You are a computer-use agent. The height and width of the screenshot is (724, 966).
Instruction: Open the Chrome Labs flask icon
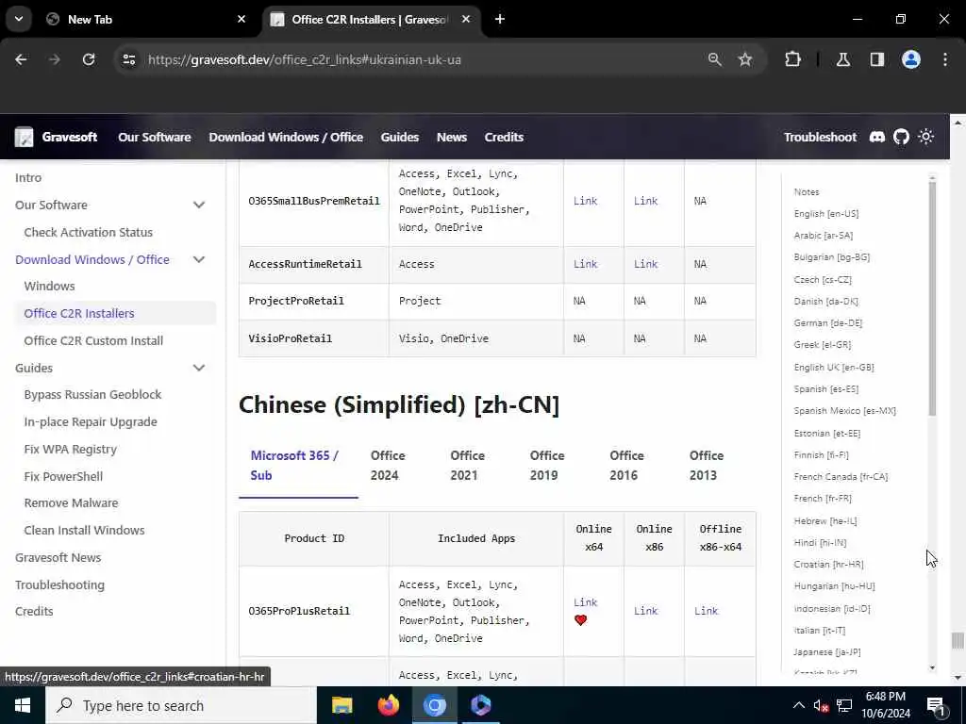[x=843, y=59]
